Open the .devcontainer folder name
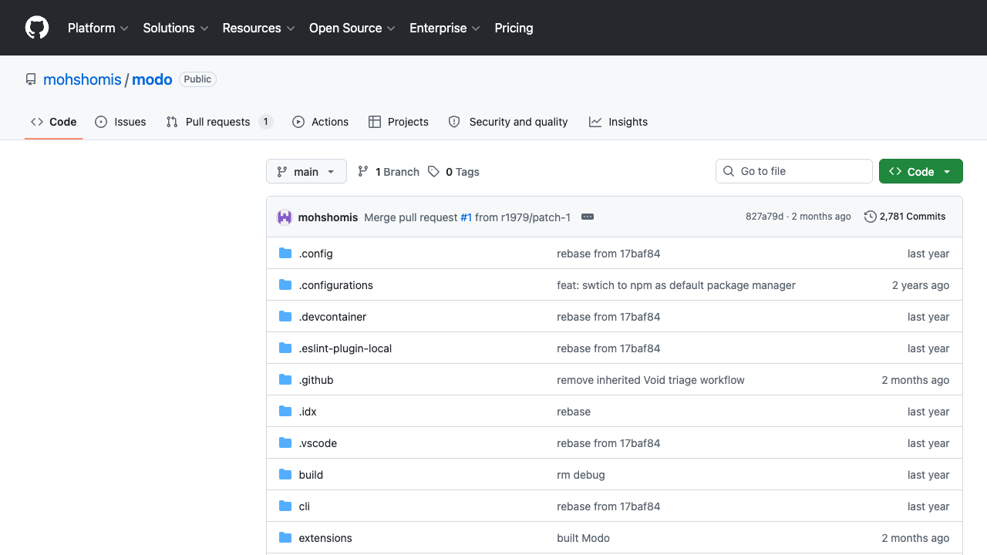 coord(332,317)
